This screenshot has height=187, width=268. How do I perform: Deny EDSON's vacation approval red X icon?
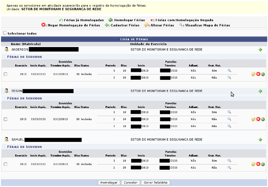coord(258,119)
